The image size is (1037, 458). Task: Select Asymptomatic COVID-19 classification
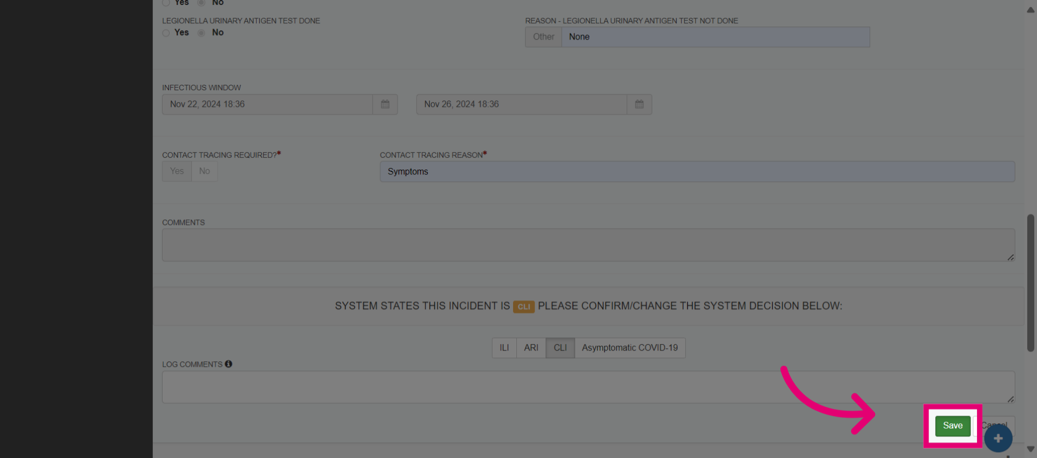point(630,348)
